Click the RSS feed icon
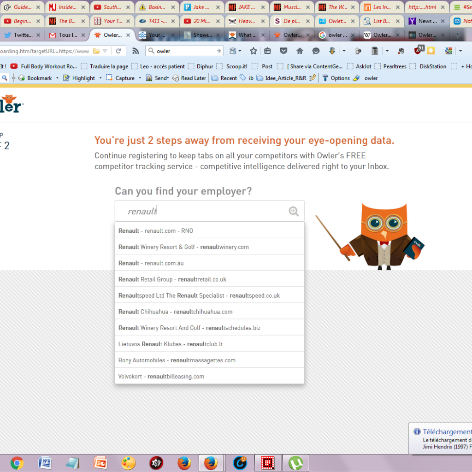The width and height of the screenshot is (472, 472). 136,51
